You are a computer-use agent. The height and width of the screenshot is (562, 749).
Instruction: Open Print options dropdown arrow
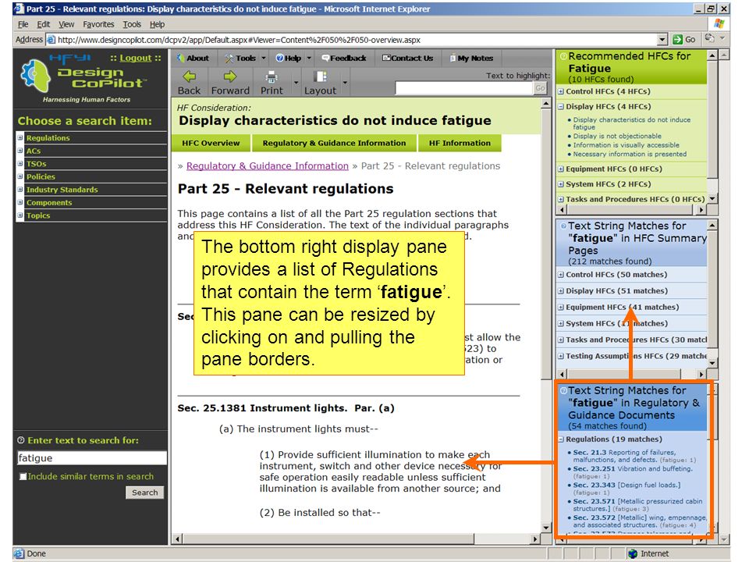tap(296, 82)
